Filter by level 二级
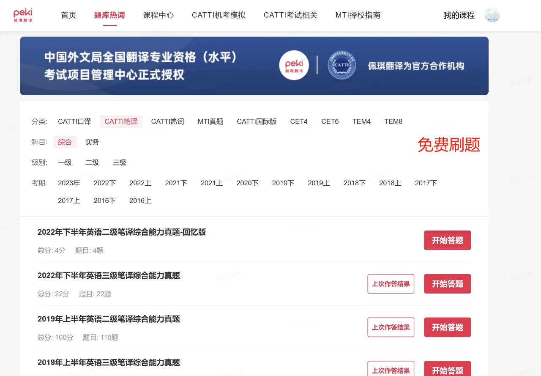 (92, 162)
